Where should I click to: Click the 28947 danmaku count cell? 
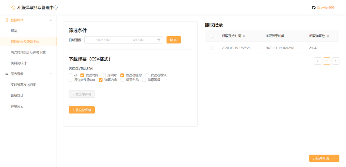click(x=313, y=48)
